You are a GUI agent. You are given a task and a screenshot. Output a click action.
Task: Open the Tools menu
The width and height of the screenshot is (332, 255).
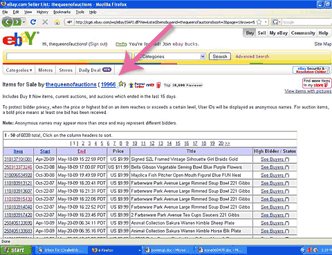80,12
